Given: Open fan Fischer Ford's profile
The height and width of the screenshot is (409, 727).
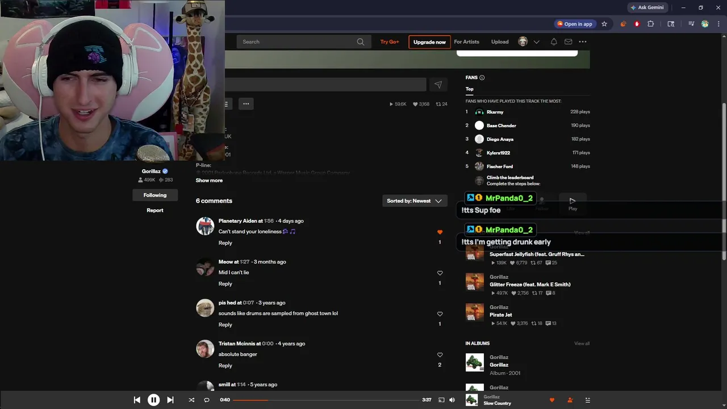Looking at the screenshot, I should point(500,166).
